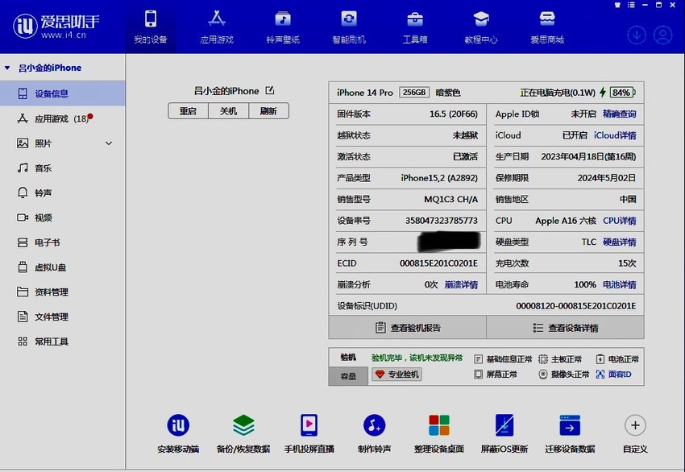
Task: Open the 硬盘详情 link
Action: (619, 242)
